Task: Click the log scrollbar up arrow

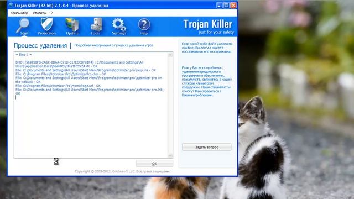Action: tap(170, 55)
